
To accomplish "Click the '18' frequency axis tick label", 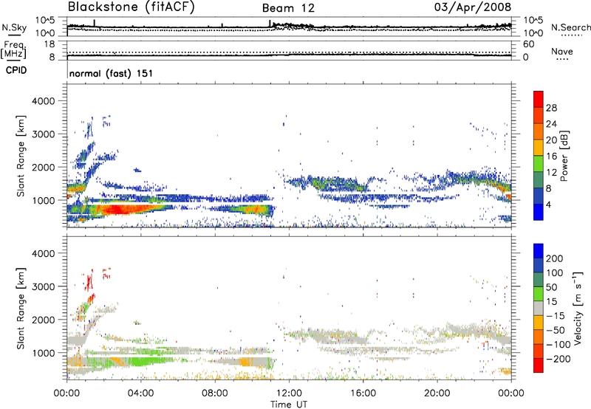I will pyautogui.click(x=49, y=44).
